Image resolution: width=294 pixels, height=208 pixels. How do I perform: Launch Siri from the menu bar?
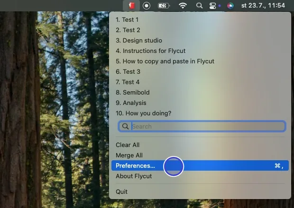230,6
